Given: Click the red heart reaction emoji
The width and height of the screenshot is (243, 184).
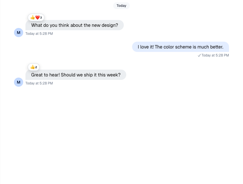Looking at the screenshot, I should click(x=37, y=17).
